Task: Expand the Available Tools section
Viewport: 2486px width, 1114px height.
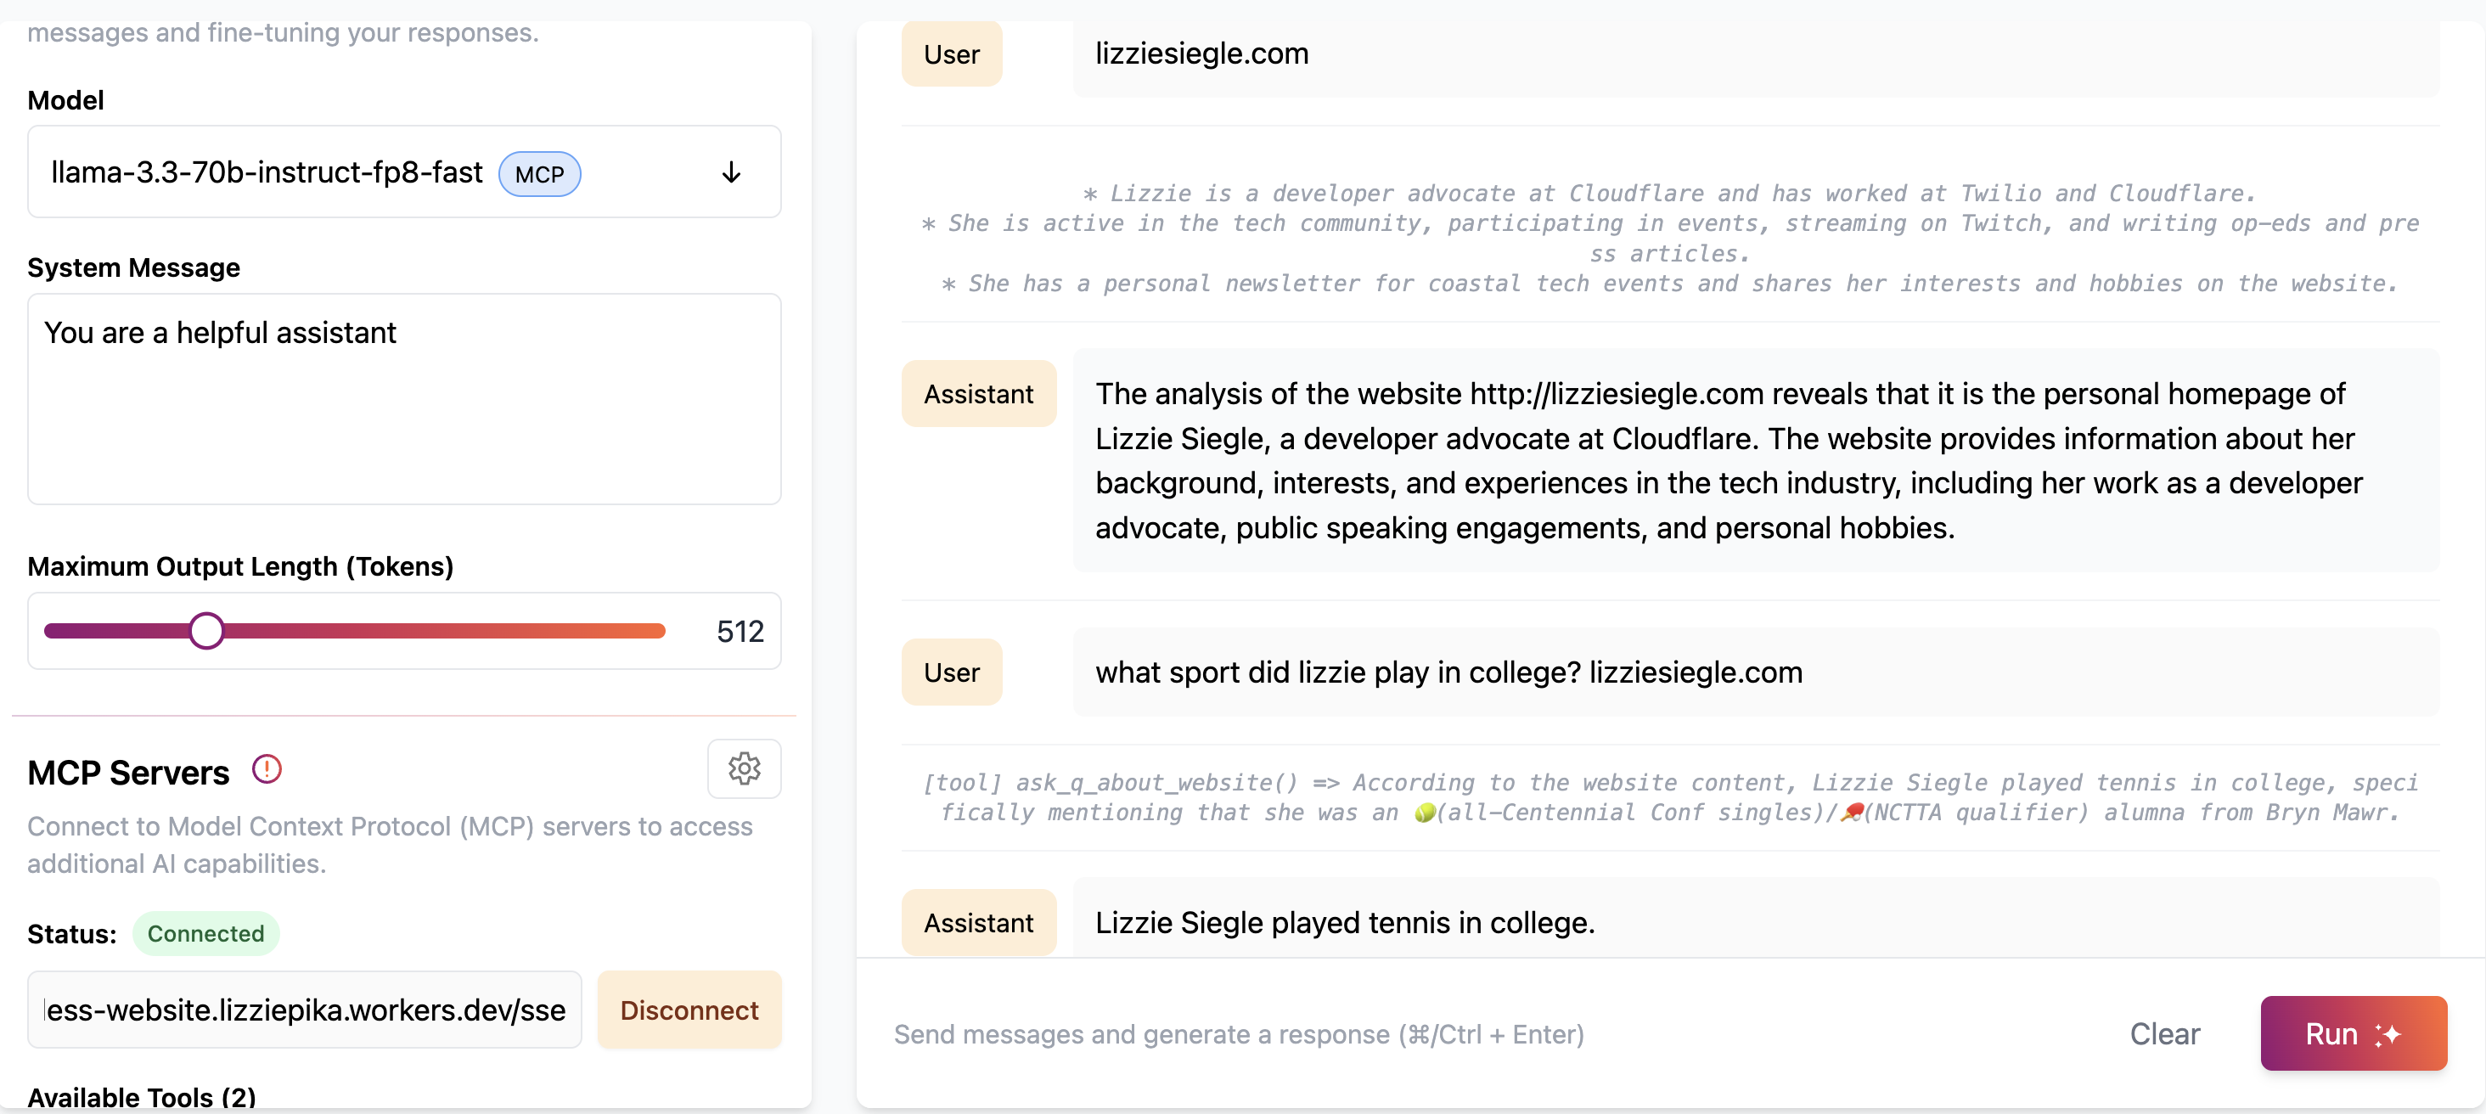Action: [x=143, y=1094]
